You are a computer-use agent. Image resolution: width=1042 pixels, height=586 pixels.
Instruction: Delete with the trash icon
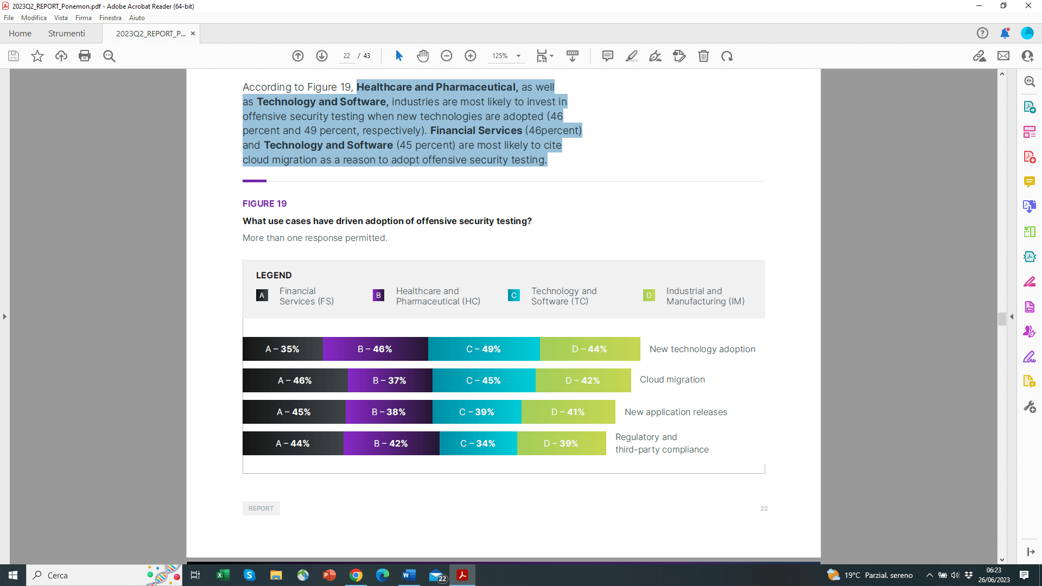[x=703, y=56]
